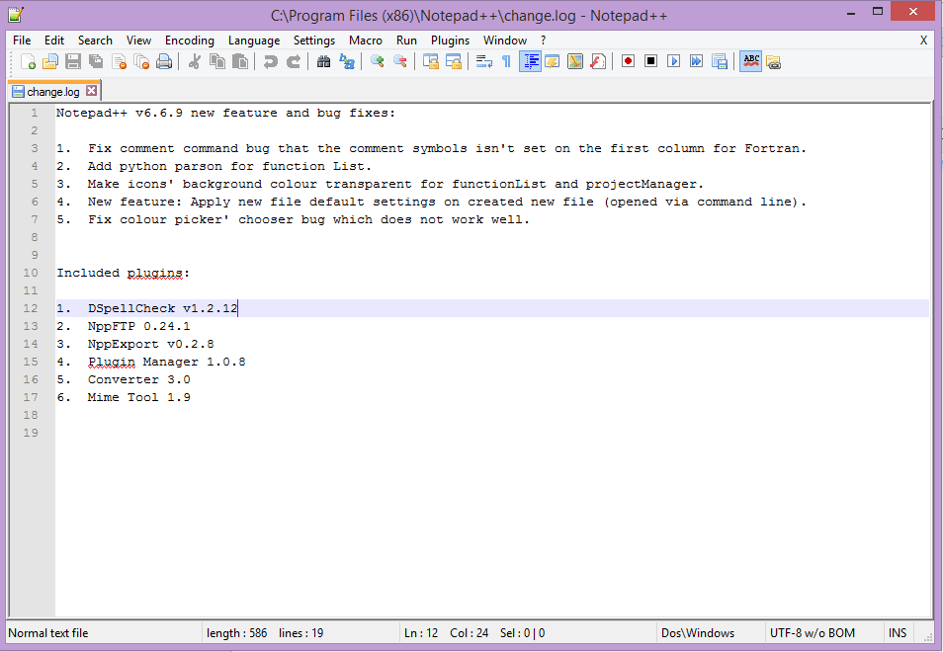The image size is (943, 652).
Task: Undo the last action with Undo icon
Action: coord(270,61)
